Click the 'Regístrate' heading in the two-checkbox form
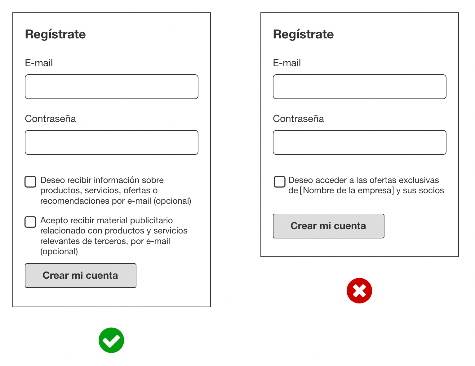The width and height of the screenshot is (475, 366). pyautogui.click(x=55, y=34)
